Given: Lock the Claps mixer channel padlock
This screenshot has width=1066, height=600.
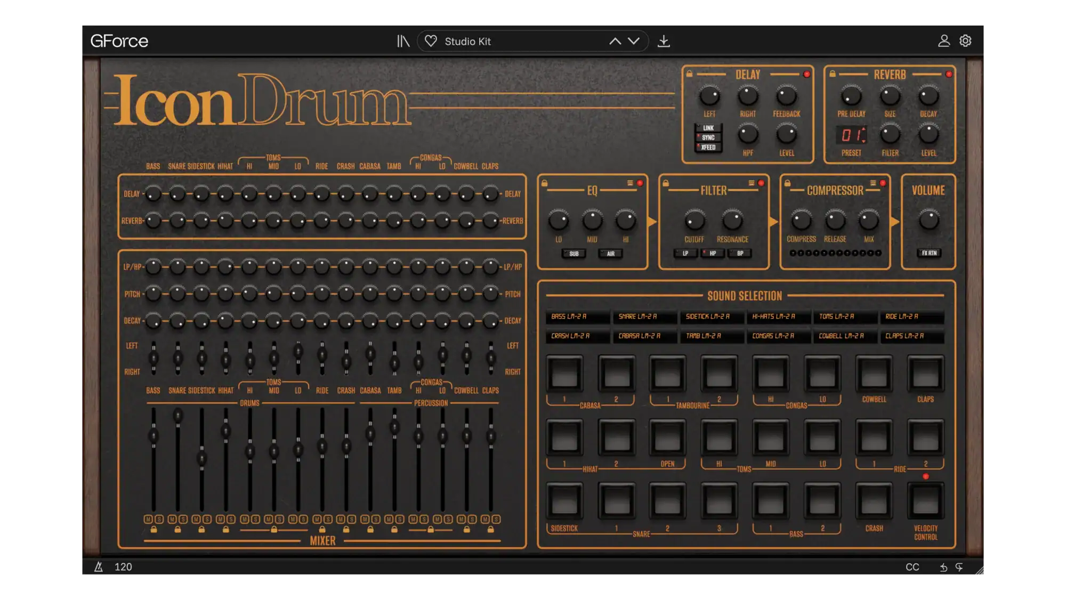Looking at the screenshot, I should click(x=490, y=530).
